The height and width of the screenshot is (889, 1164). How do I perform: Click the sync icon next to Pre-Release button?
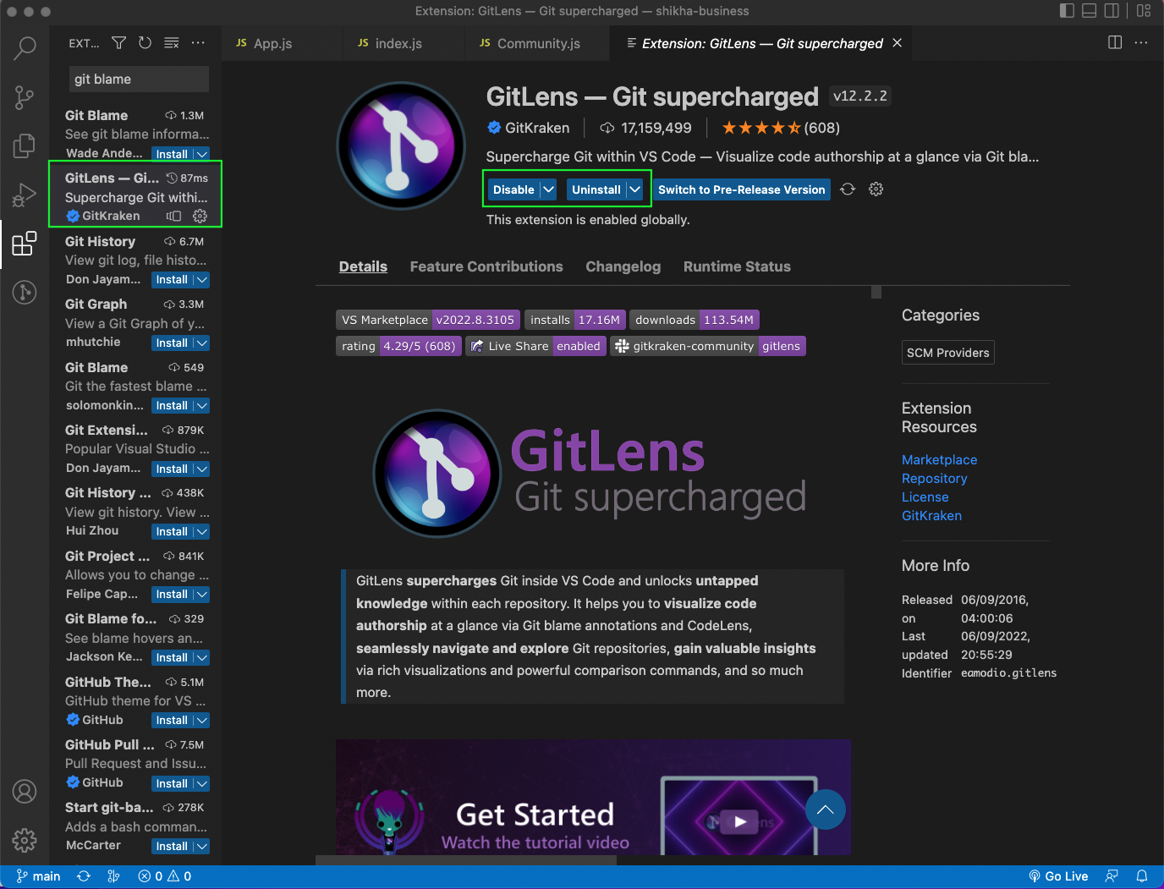coord(848,189)
